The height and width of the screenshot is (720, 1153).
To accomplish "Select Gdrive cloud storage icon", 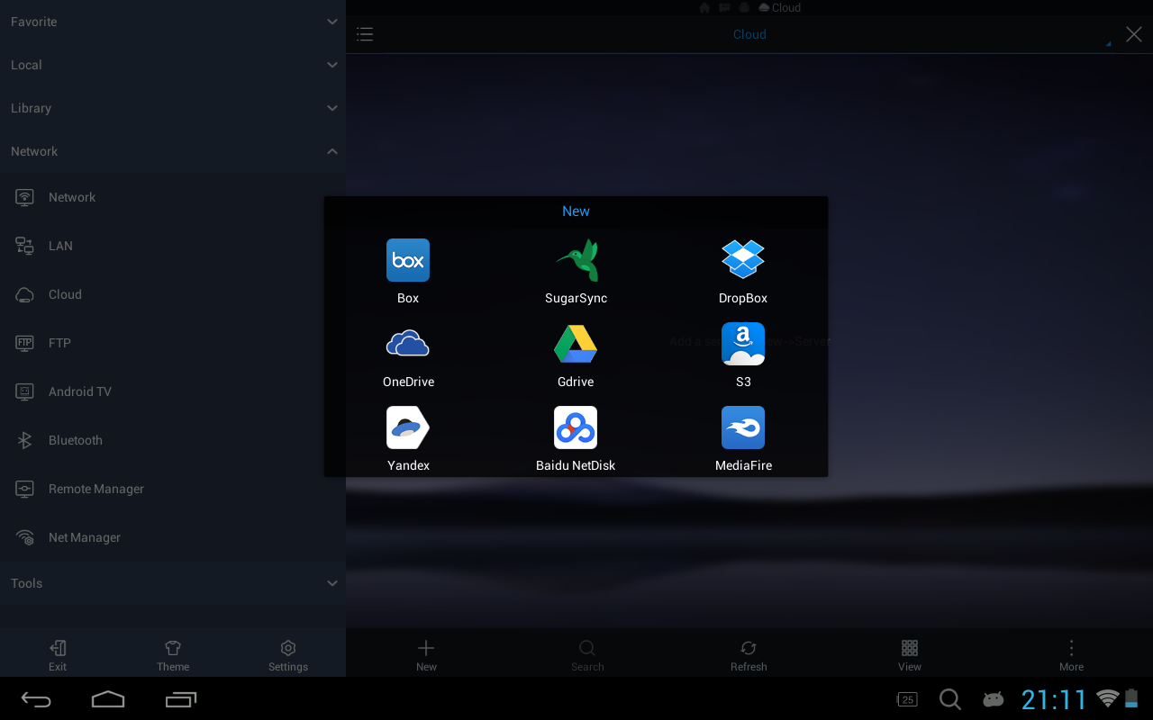I will pos(576,345).
